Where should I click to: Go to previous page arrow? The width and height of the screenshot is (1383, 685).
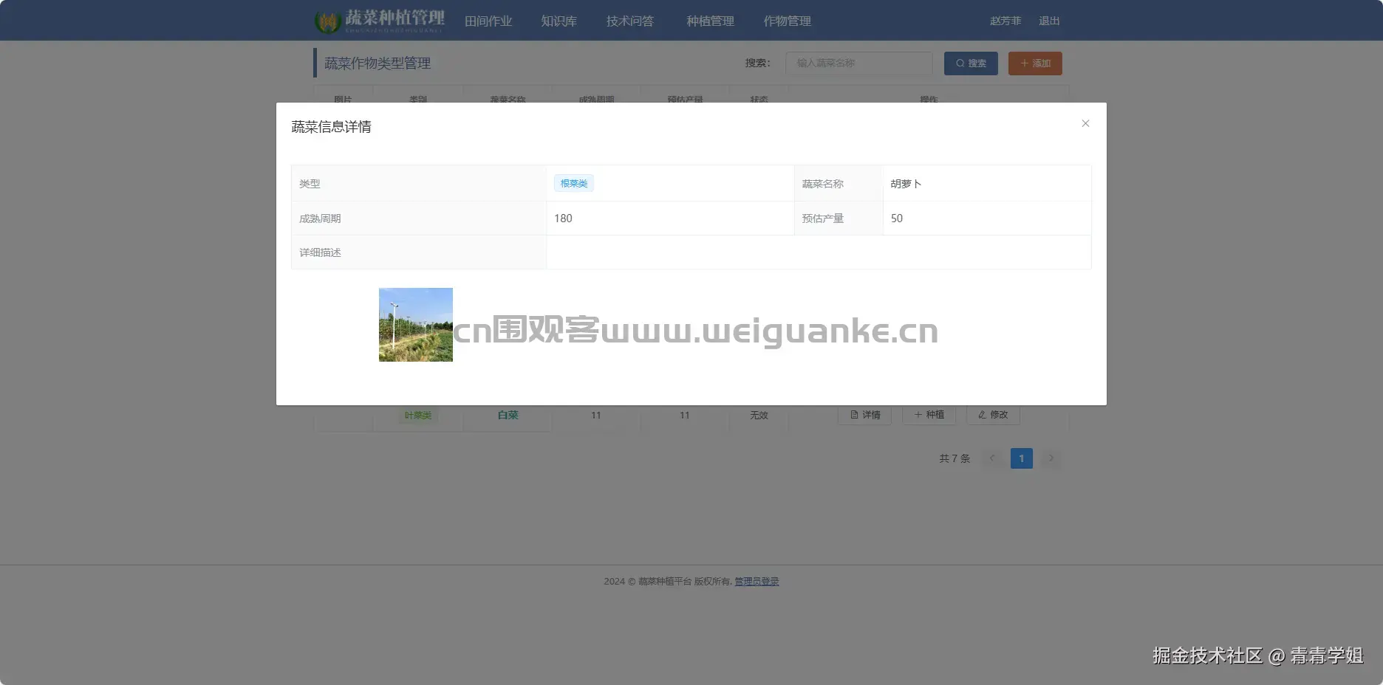(992, 458)
